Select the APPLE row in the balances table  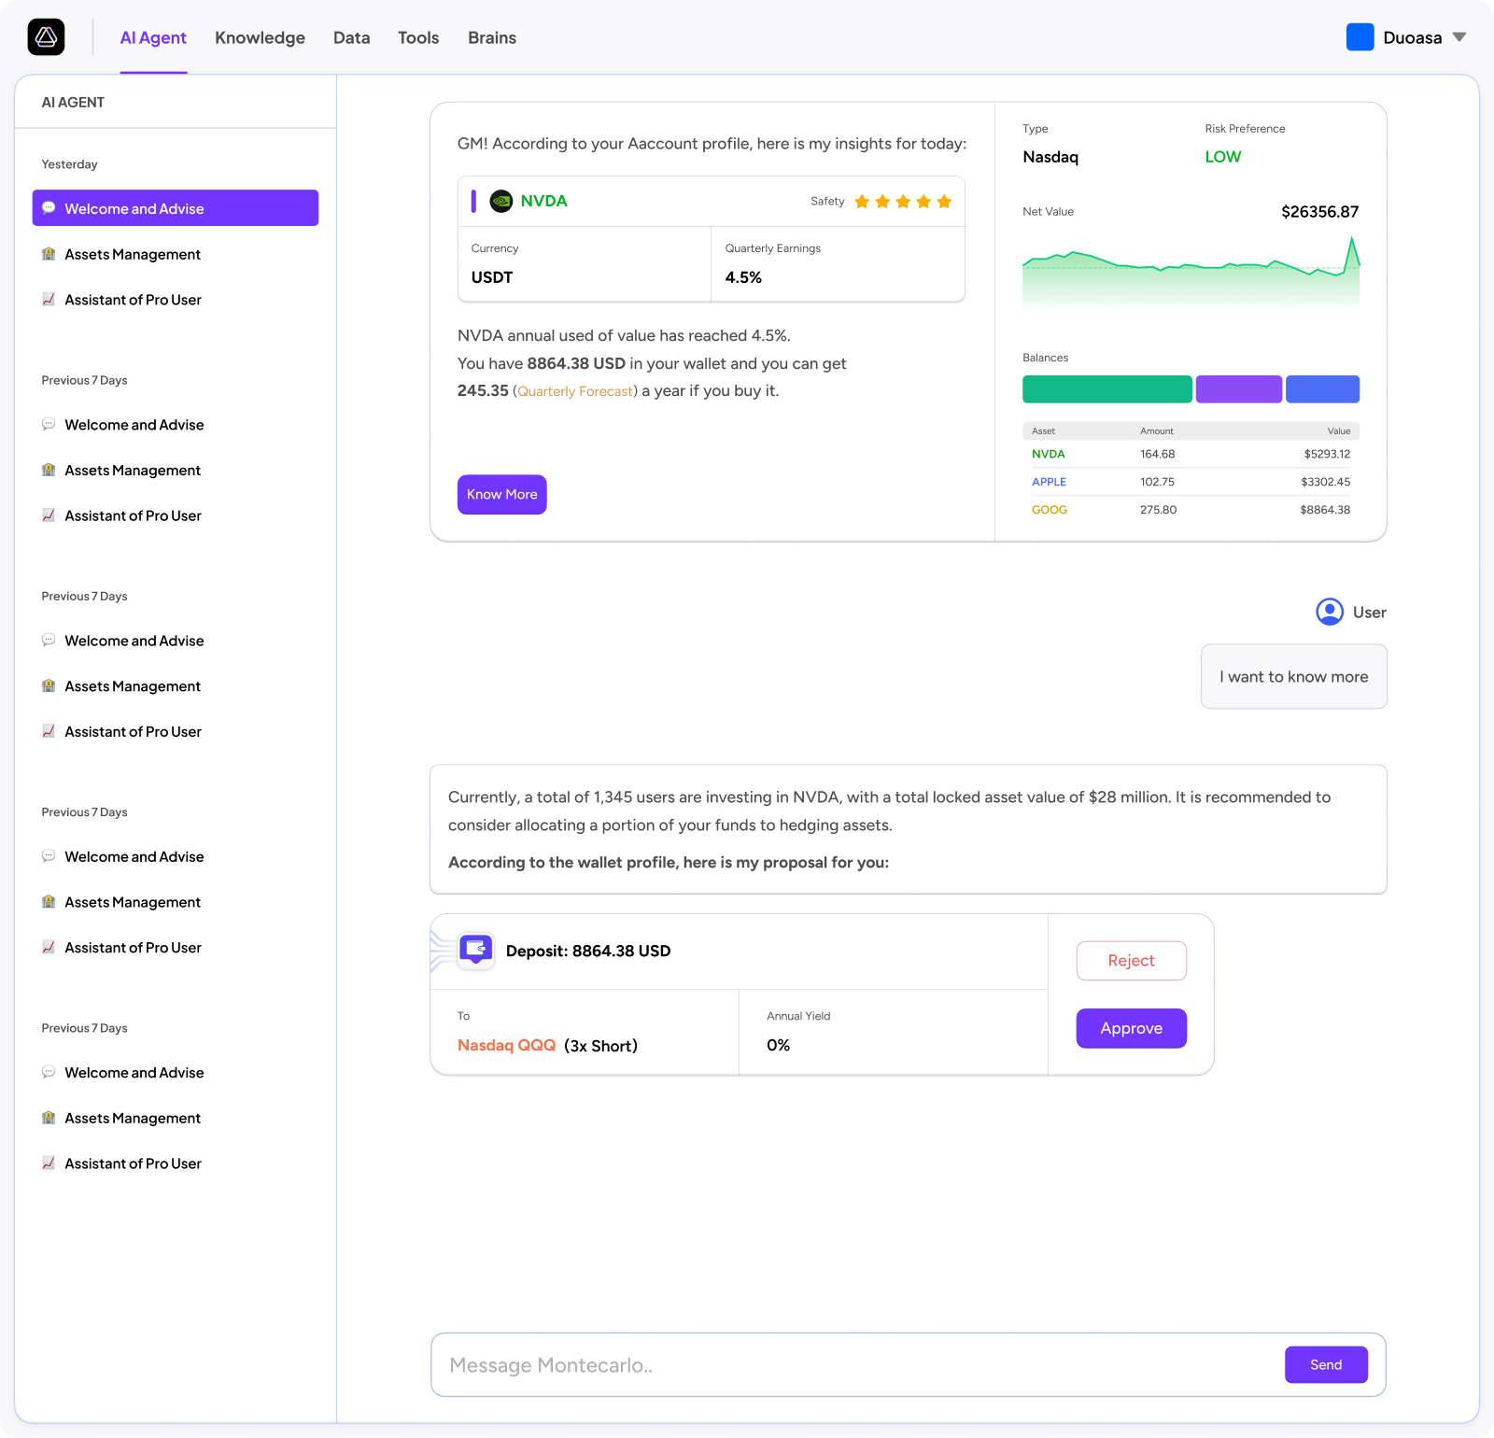1191,482
